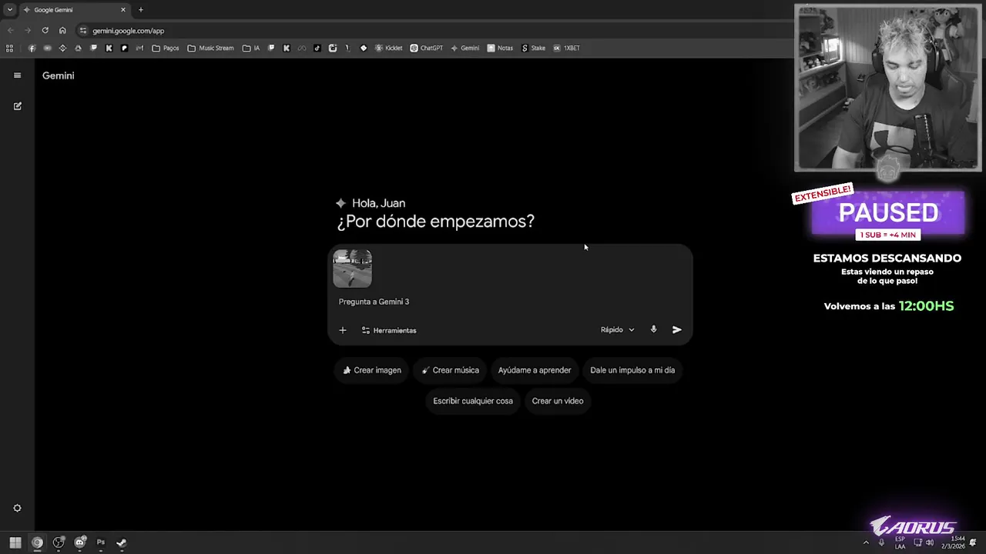986x554 pixels.
Task: Open a new browser tab
Action: point(140,10)
